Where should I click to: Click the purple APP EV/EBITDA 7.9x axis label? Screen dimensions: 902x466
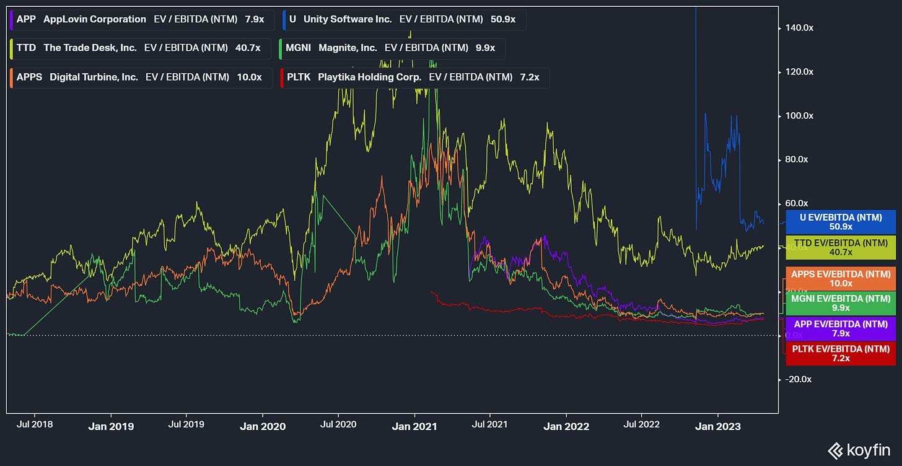point(841,328)
